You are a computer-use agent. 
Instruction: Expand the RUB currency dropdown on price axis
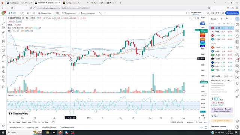203,18
